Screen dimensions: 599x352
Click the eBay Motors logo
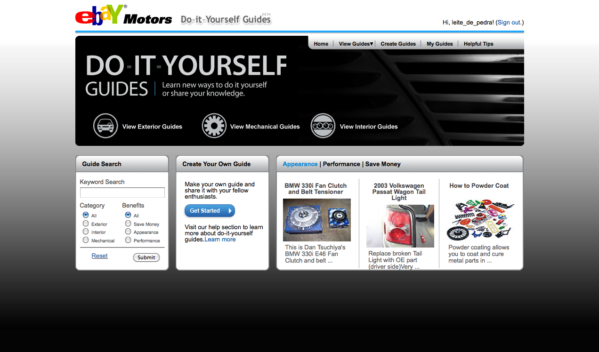123,15
